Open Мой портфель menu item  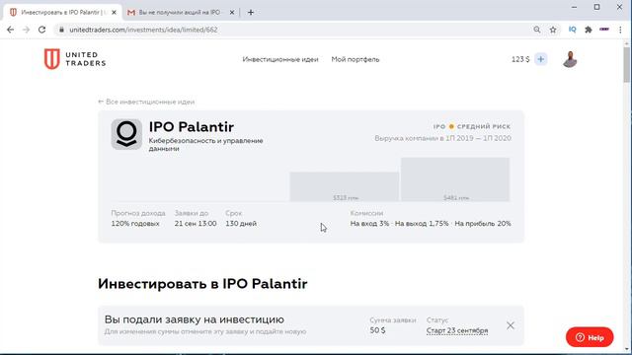tap(355, 59)
